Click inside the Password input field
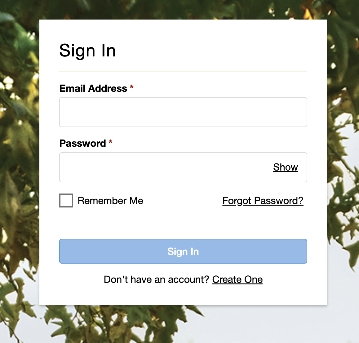This screenshot has height=343, width=359. coord(155,167)
